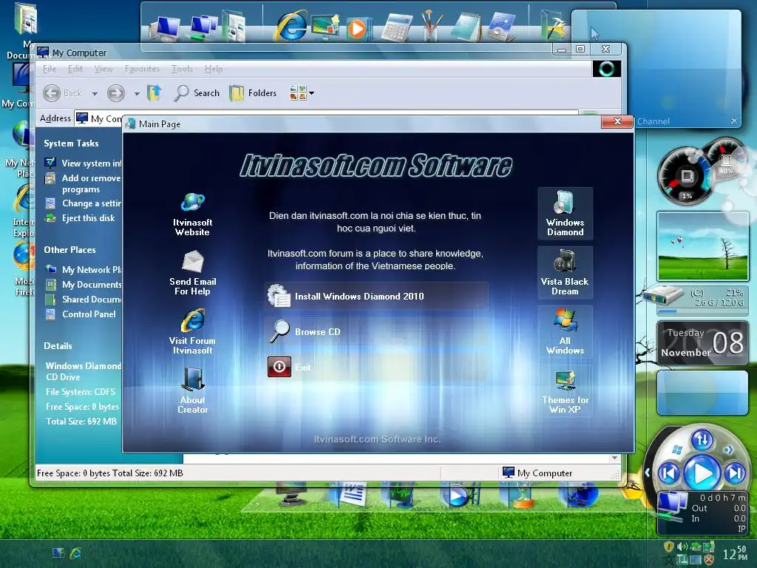Click up-down arrows button on media gadget

702,439
